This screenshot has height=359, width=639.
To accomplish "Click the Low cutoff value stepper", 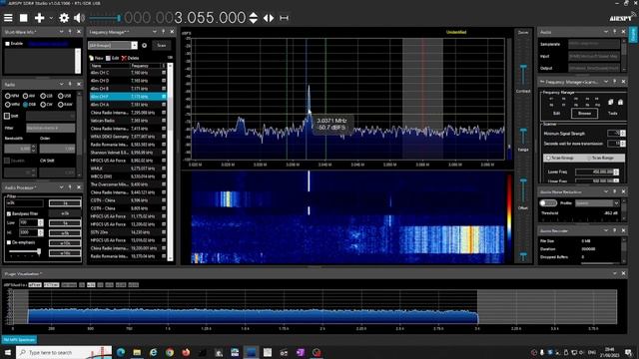I will (40, 223).
